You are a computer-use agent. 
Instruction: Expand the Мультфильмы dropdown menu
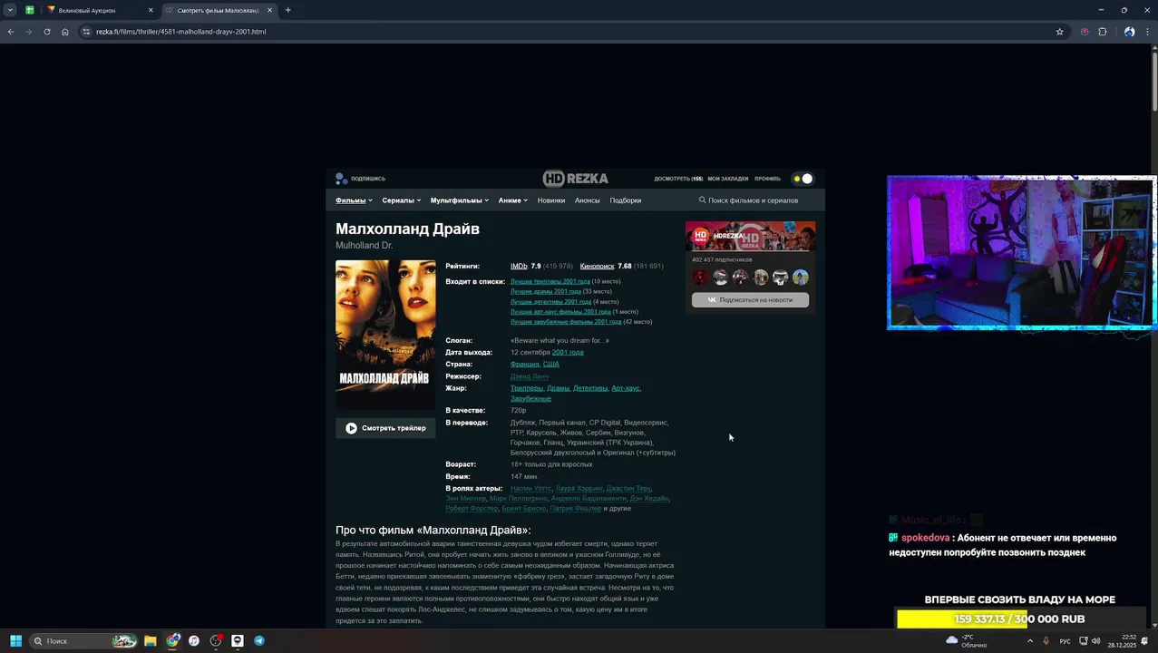click(460, 200)
